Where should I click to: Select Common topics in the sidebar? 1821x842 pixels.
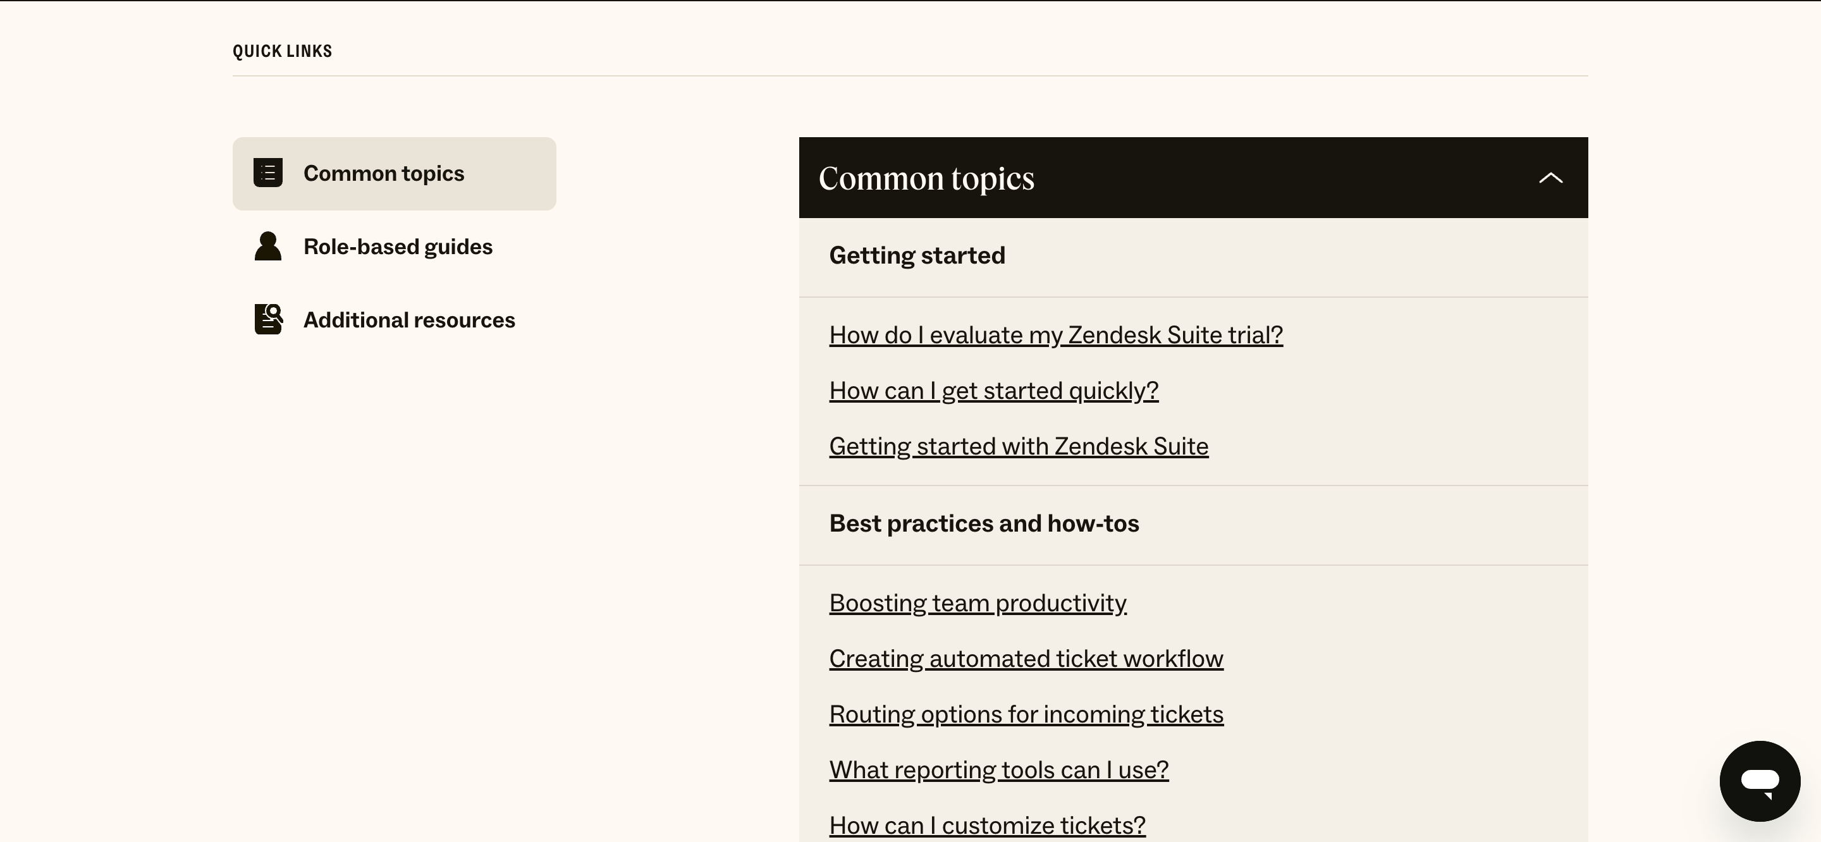pos(384,173)
